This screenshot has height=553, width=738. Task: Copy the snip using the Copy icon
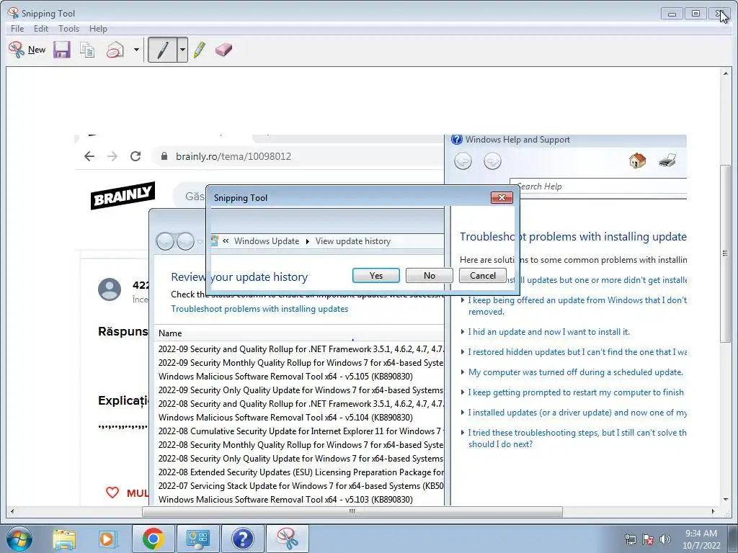click(87, 50)
